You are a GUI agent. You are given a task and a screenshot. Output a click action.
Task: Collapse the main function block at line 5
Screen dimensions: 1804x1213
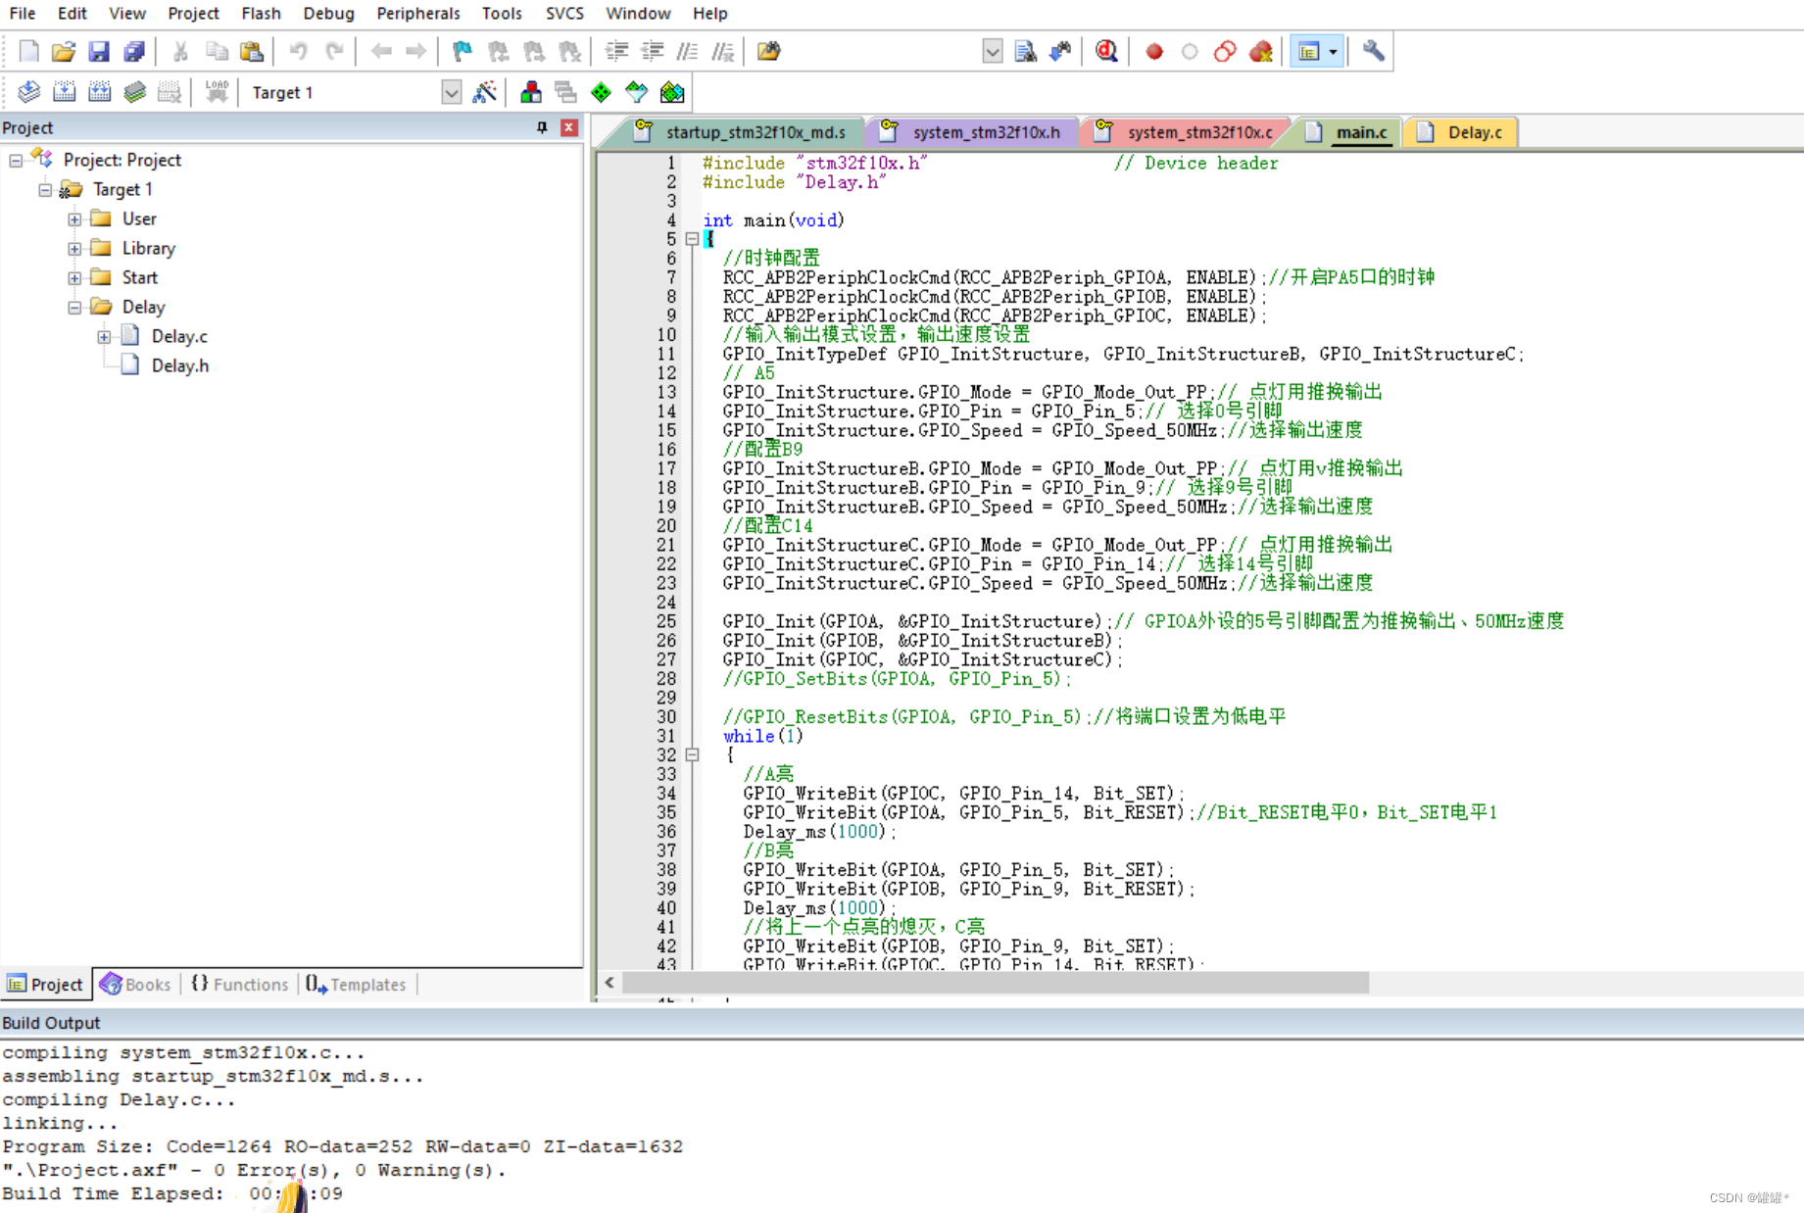pos(692,239)
